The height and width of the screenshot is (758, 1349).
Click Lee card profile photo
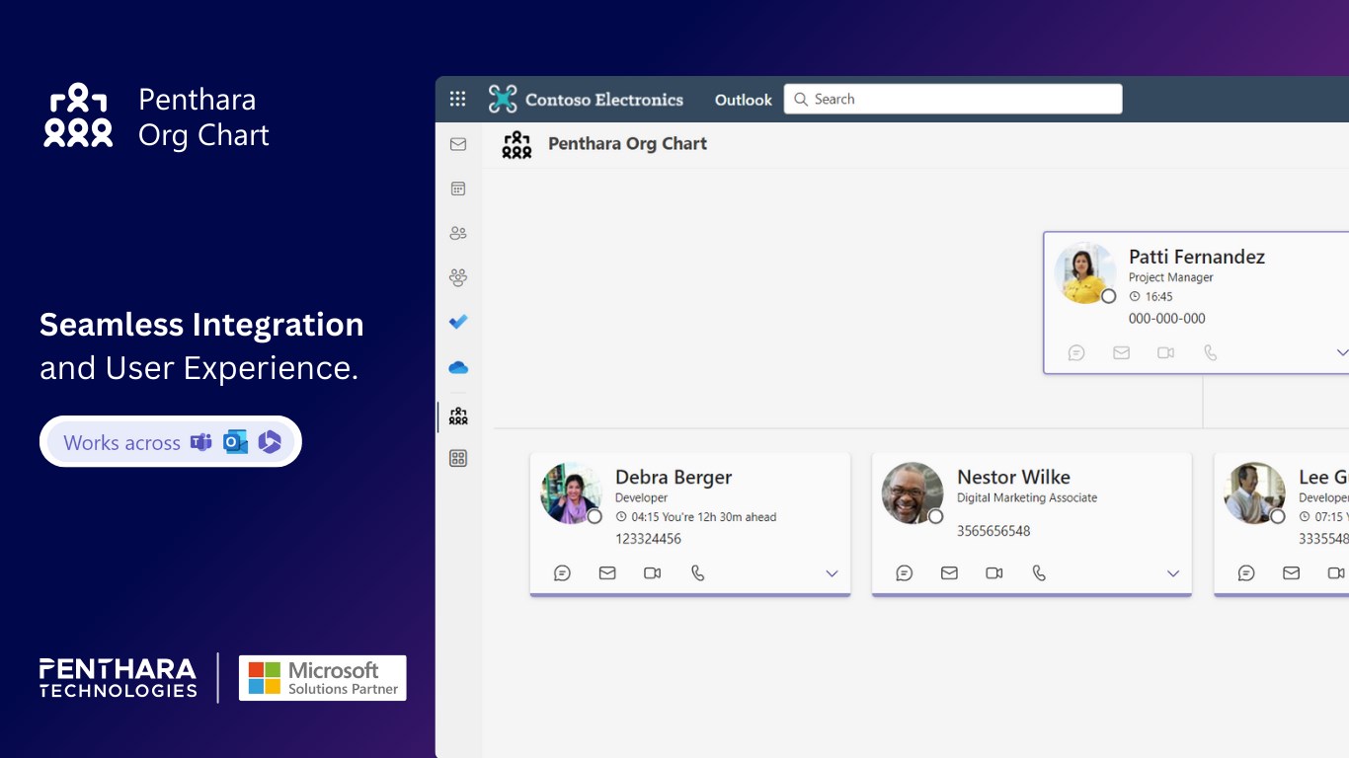pyautogui.click(x=1254, y=493)
